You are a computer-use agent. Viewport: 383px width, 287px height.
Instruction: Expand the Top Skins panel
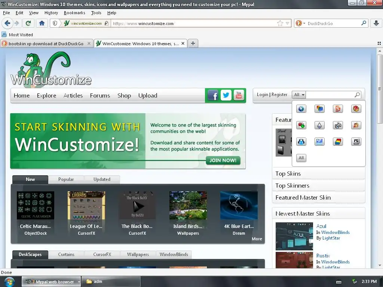pos(319,173)
